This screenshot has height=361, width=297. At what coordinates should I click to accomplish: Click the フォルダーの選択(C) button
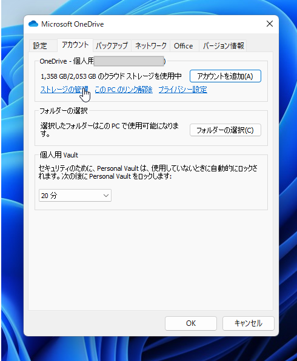click(x=225, y=130)
